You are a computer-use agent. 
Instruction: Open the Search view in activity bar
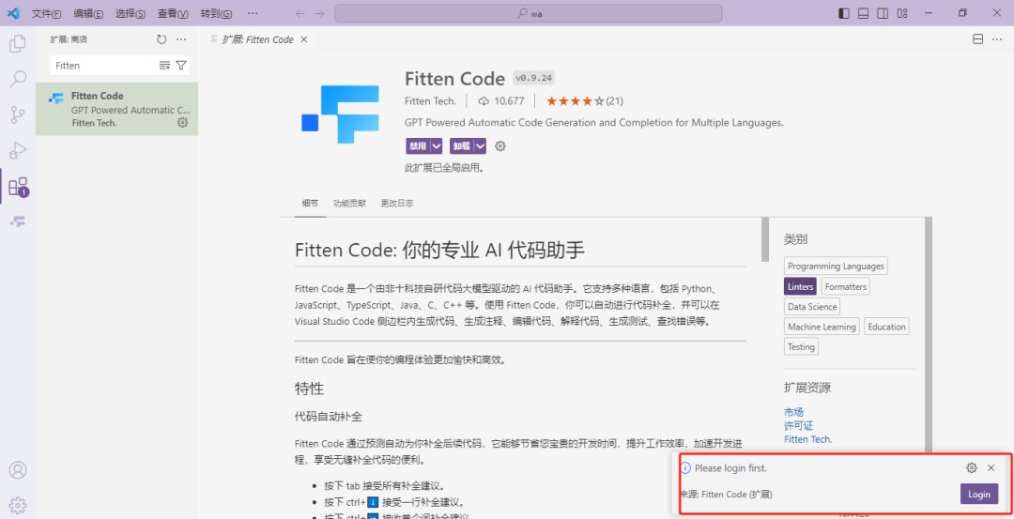coord(18,79)
